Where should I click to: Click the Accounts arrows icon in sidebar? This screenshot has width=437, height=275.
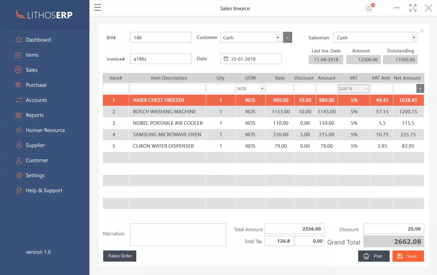19,100
